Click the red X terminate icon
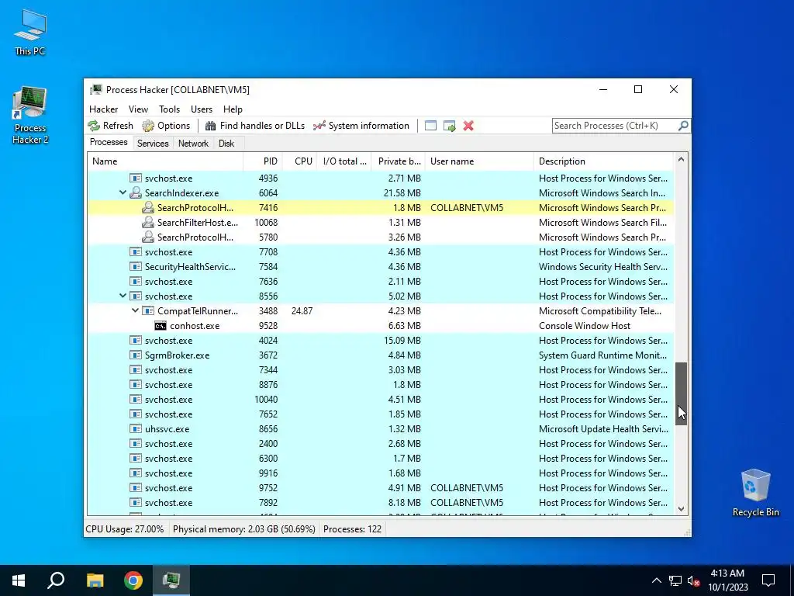This screenshot has width=794, height=596. point(468,126)
